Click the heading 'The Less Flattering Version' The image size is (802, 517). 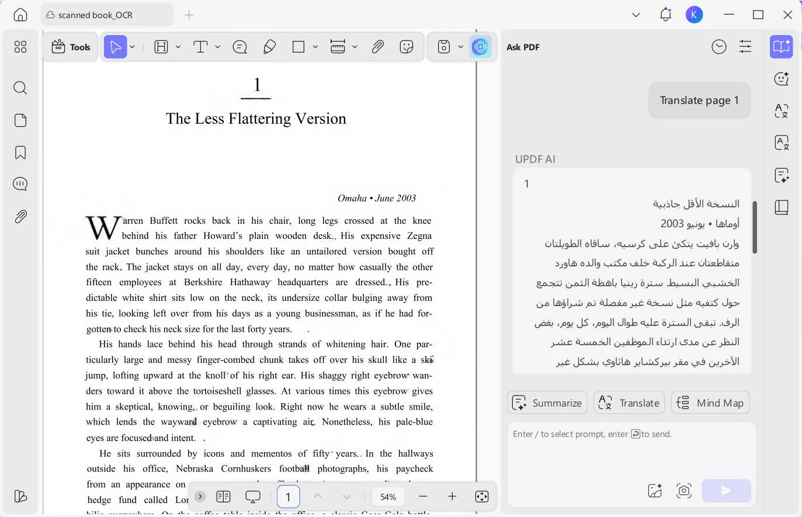[256, 119]
